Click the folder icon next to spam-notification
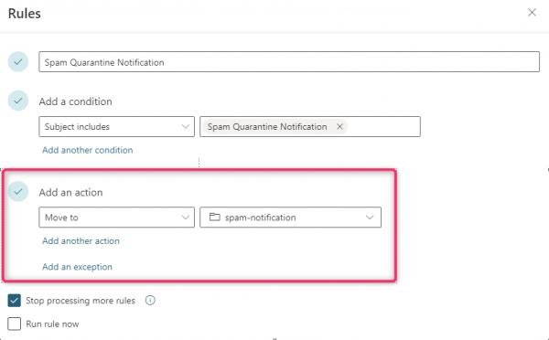 tap(214, 218)
